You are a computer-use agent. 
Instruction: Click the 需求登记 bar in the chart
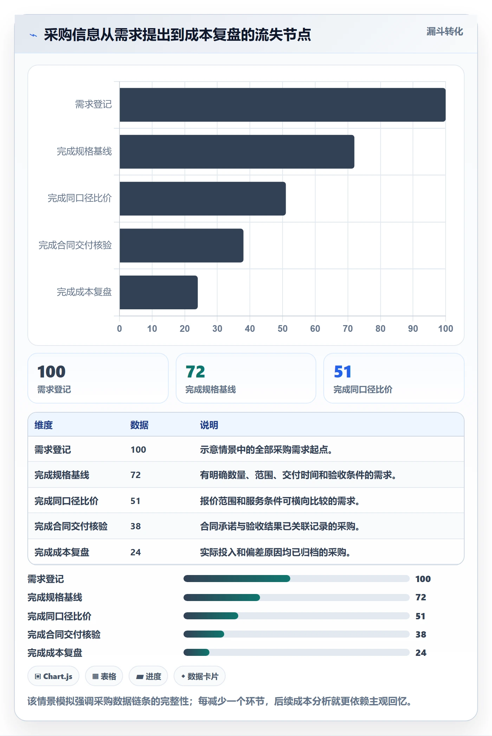(283, 105)
